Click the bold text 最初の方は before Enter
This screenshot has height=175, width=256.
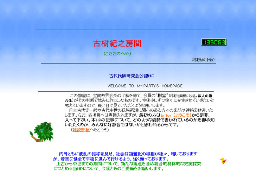click(149, 115)
